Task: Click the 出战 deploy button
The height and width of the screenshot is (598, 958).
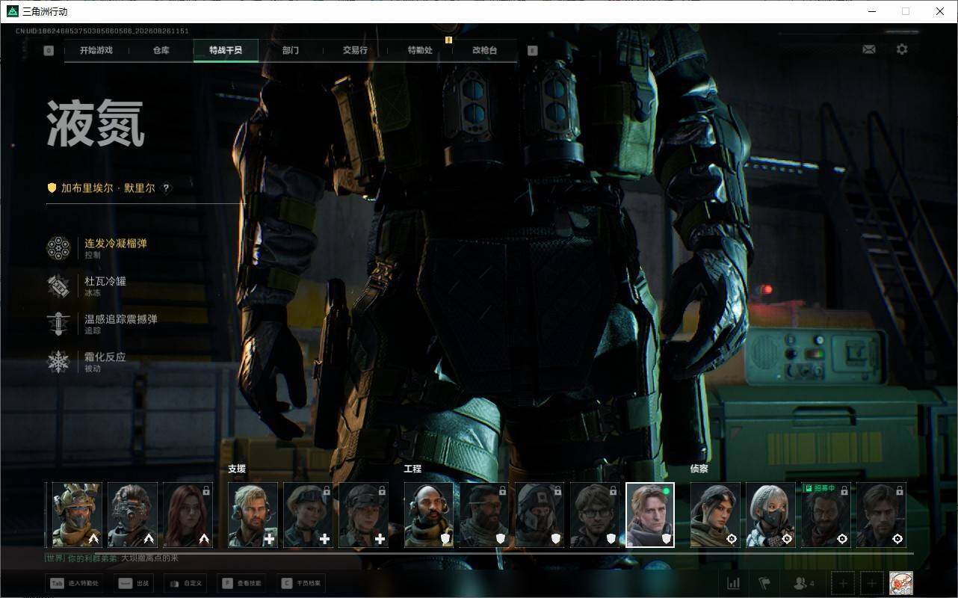Action: point(135,582)
